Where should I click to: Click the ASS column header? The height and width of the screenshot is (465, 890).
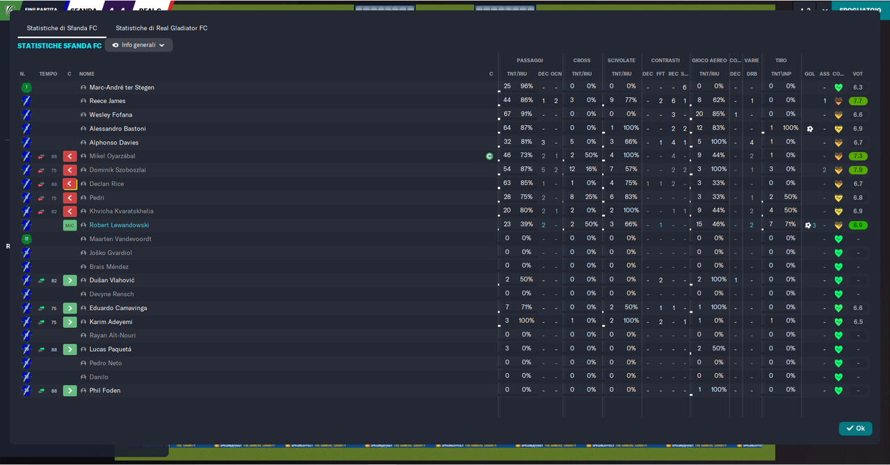point(825,74)
